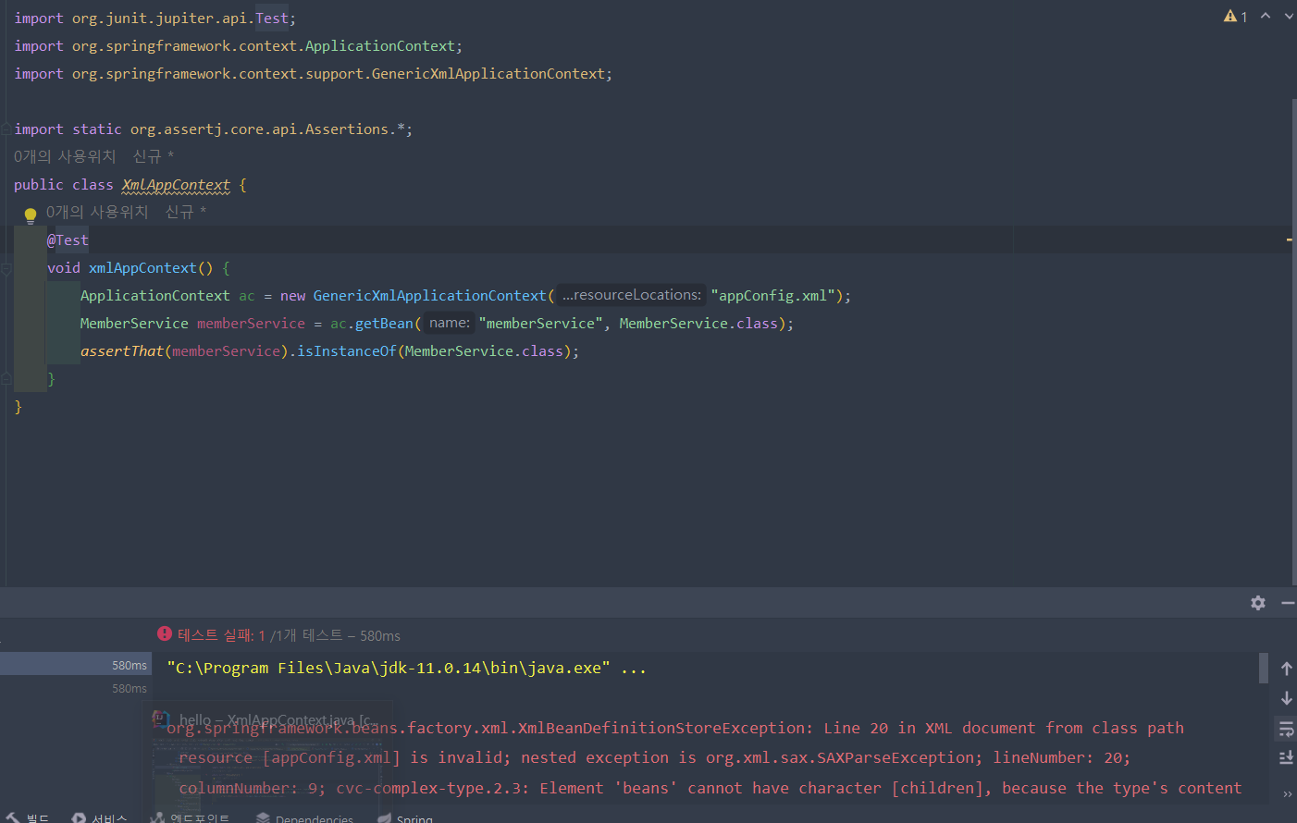Click the XmlAppContext class name

(176, 184)
